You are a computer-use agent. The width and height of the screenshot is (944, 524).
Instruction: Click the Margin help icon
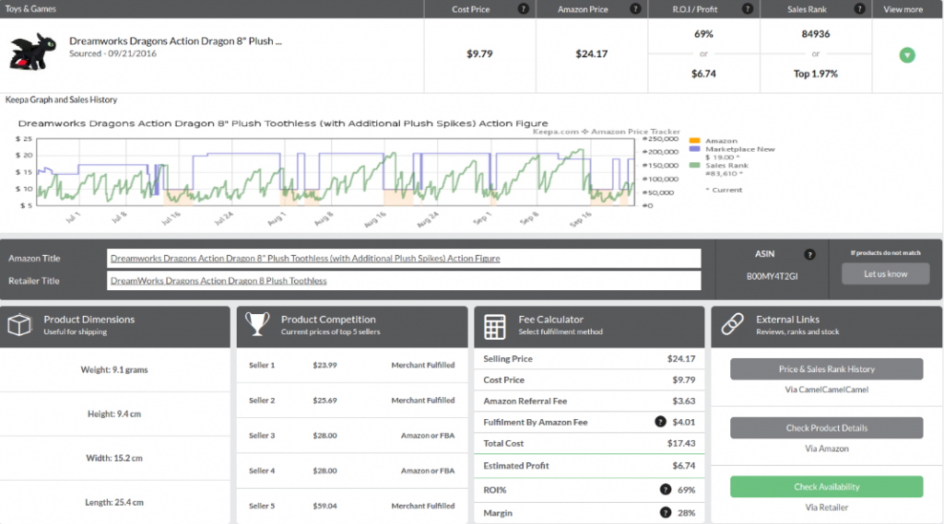(666, 513)
